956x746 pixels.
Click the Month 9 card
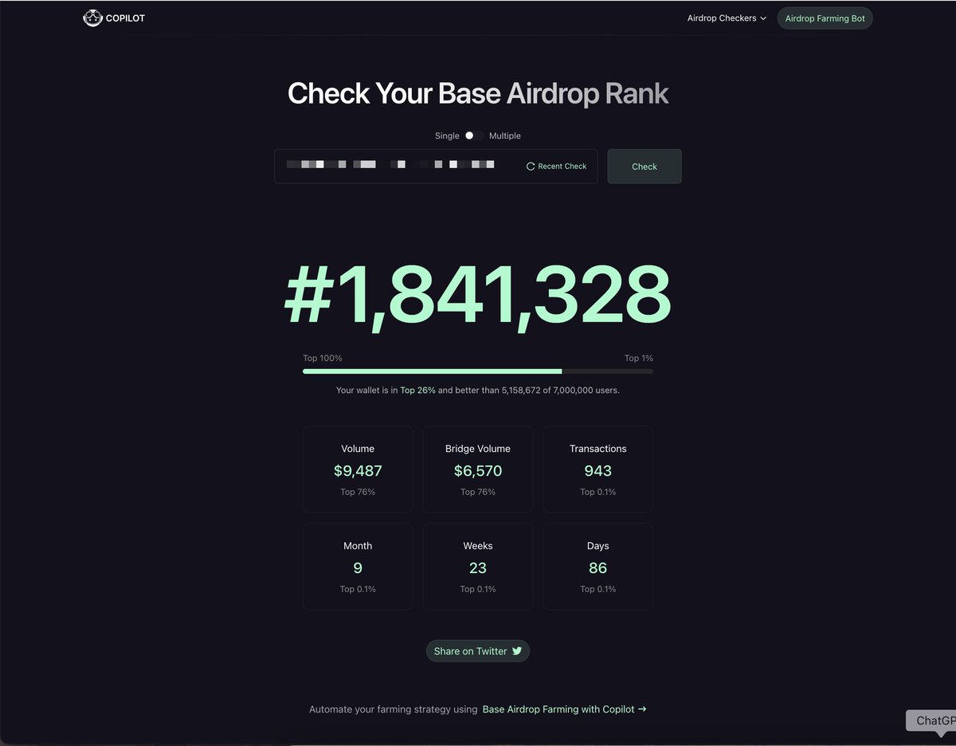[x=358, y=567]
